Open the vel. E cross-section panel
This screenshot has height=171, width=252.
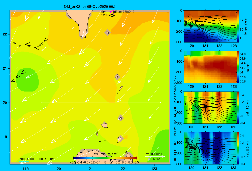click(210, 148)
